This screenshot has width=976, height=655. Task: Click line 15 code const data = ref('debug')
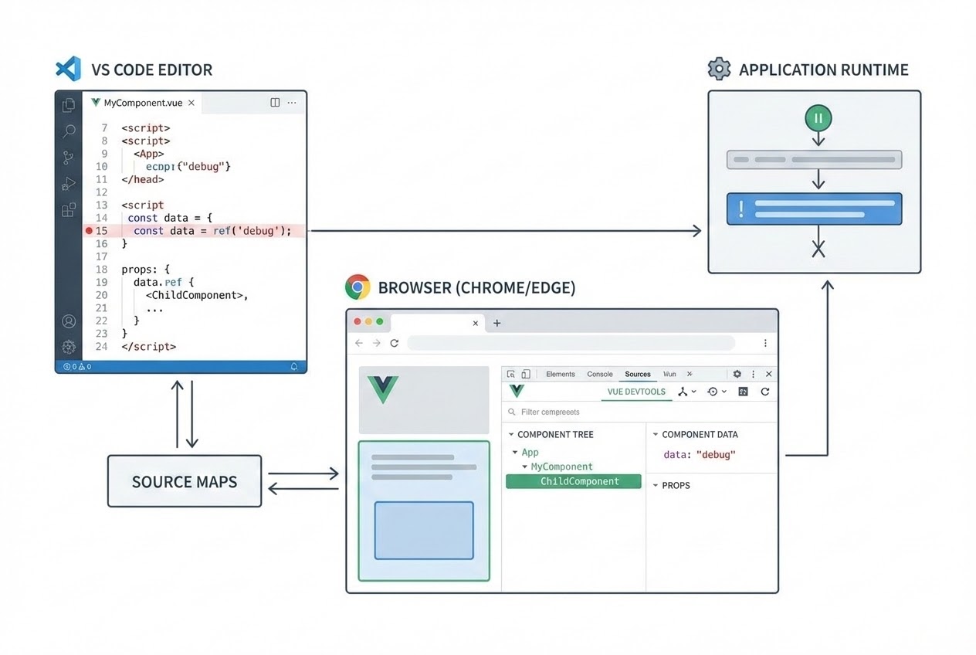click(x=212, y=230)
